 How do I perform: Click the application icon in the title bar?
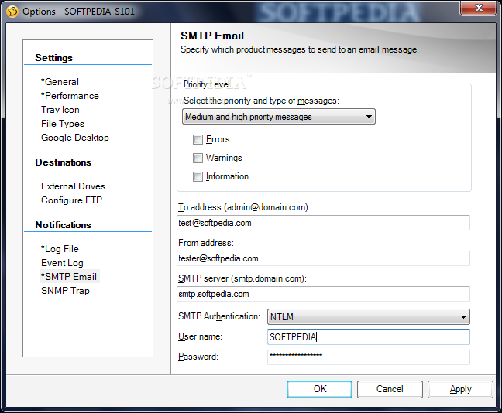click(12, 12)
